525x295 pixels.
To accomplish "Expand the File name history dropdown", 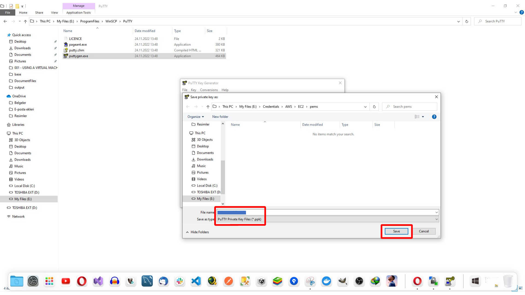I will tap(436, 212).
